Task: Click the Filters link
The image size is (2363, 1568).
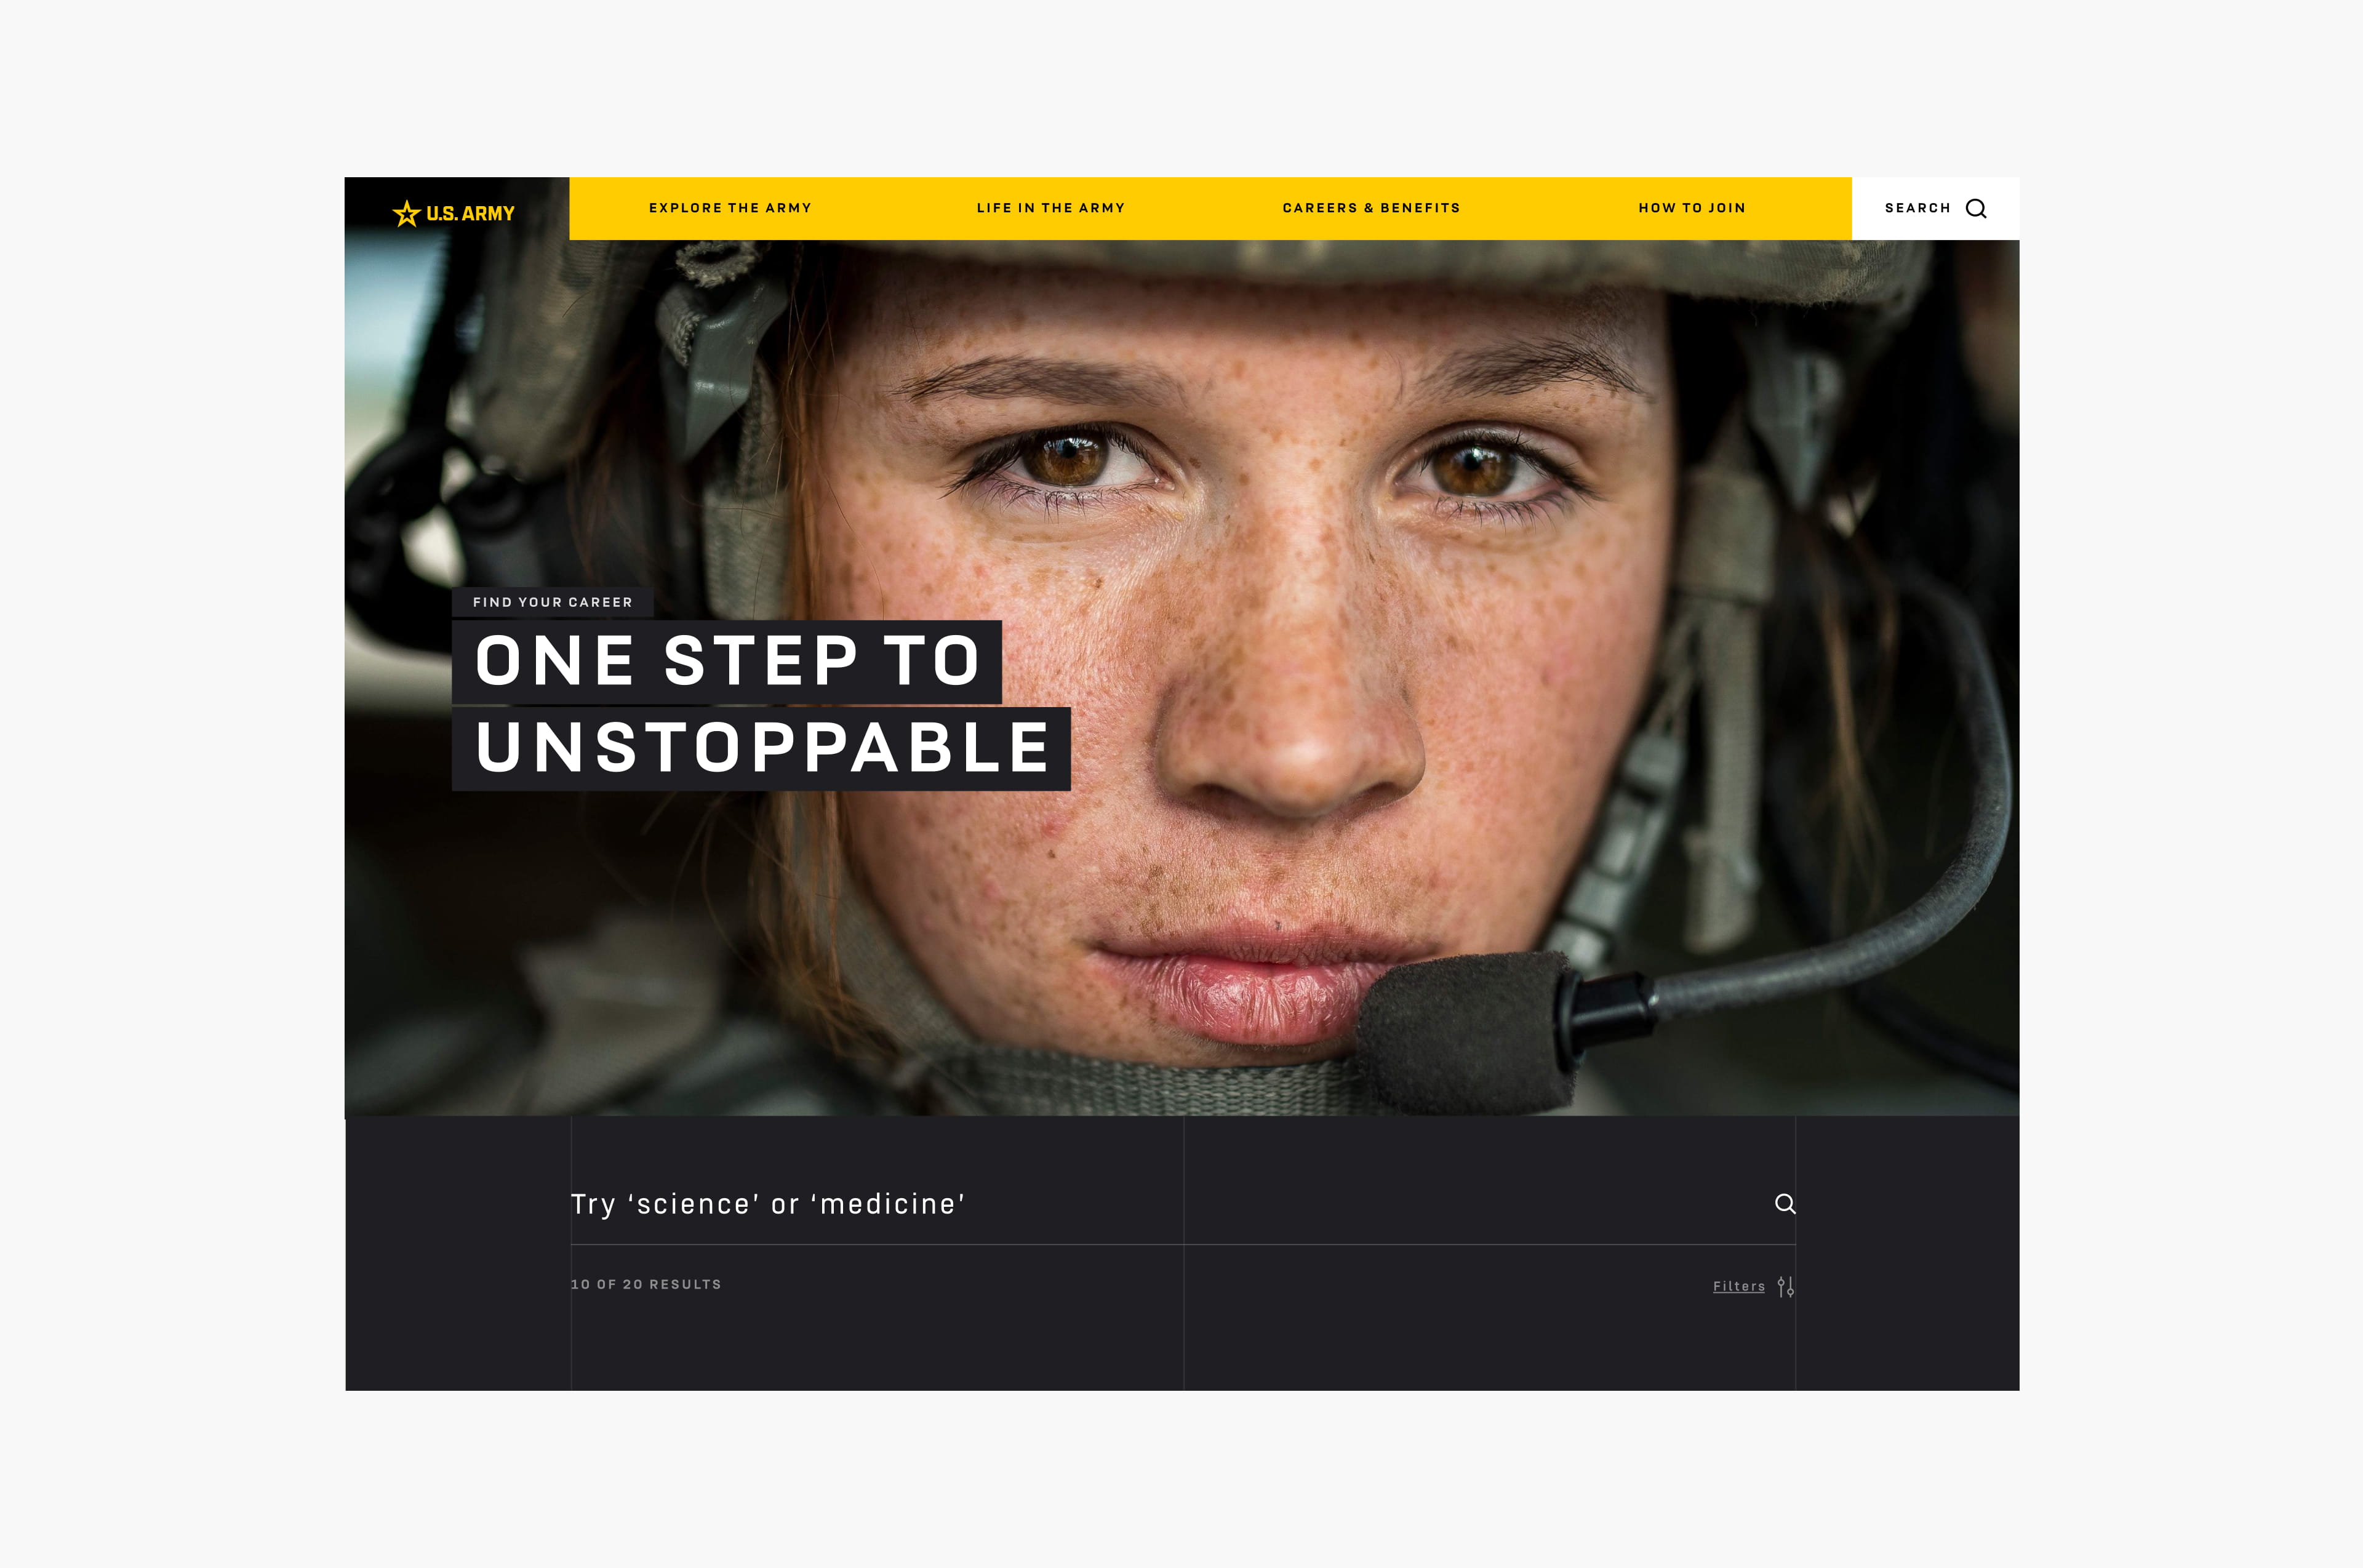Action: (1739, 1286)
